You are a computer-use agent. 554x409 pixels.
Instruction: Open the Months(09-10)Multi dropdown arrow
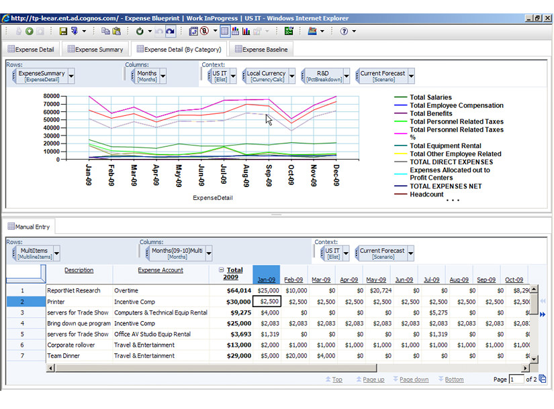209,253
